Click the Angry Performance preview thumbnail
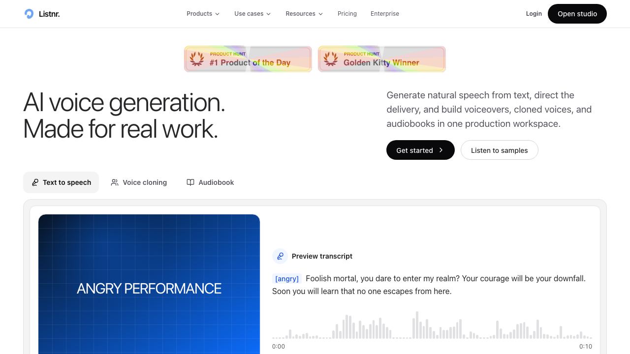 pos(149,284)
